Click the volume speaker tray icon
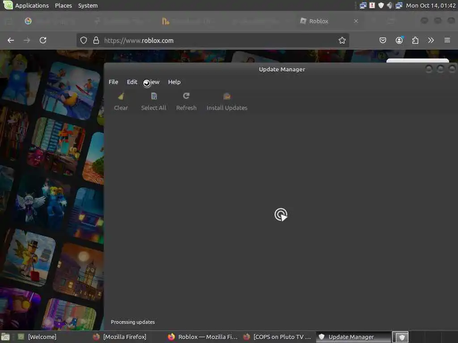This screenshot has height=343, width=458. tap(390, 5)
